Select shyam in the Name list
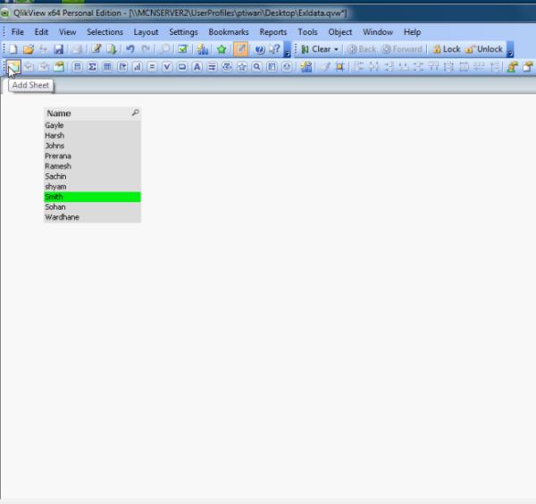Viewport: 536px width, 504px height. 92,187
